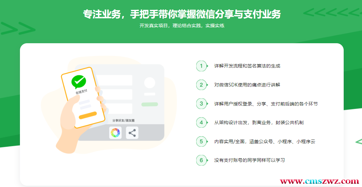Open 没有支付账号的同学同样可以学习 item
The image size is (362, 187).
pyautogui.click(x=250, y=160)
